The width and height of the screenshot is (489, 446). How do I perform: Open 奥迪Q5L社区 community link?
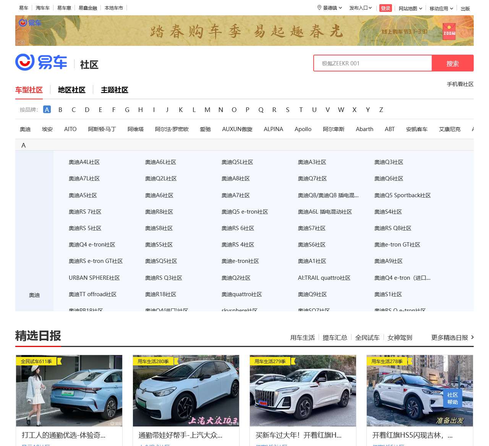click(237, 162)
